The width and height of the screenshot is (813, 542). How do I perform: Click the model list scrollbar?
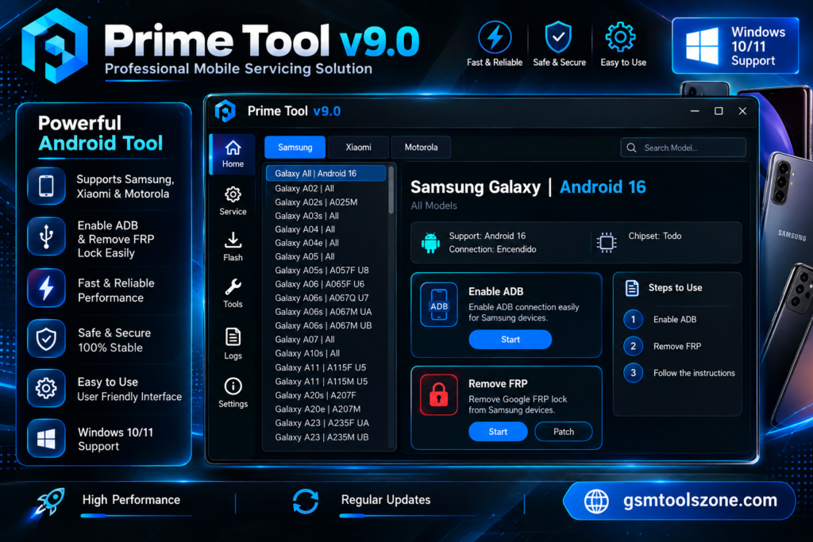click(x=391, y=190)
